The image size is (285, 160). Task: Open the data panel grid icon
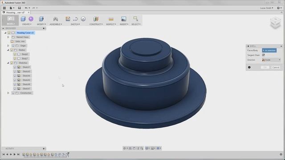(x=4, y=8)
